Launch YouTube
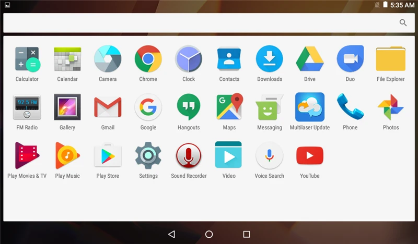This screenshot has height=244, width=418. coord(310,156)
